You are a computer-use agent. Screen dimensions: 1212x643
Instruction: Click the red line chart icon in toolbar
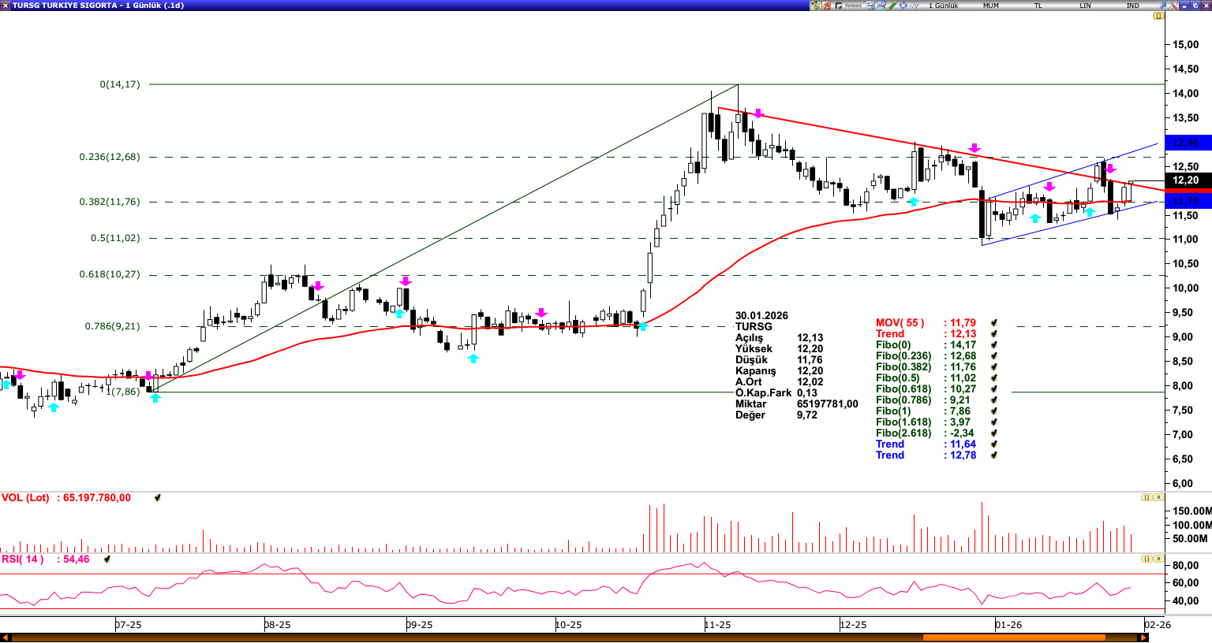coord(881,6)
